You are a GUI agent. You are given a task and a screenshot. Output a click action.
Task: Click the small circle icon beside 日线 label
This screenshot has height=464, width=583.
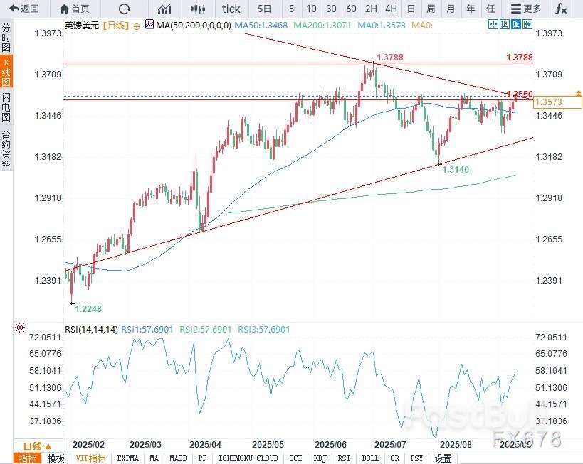click(x=138, y=24)
